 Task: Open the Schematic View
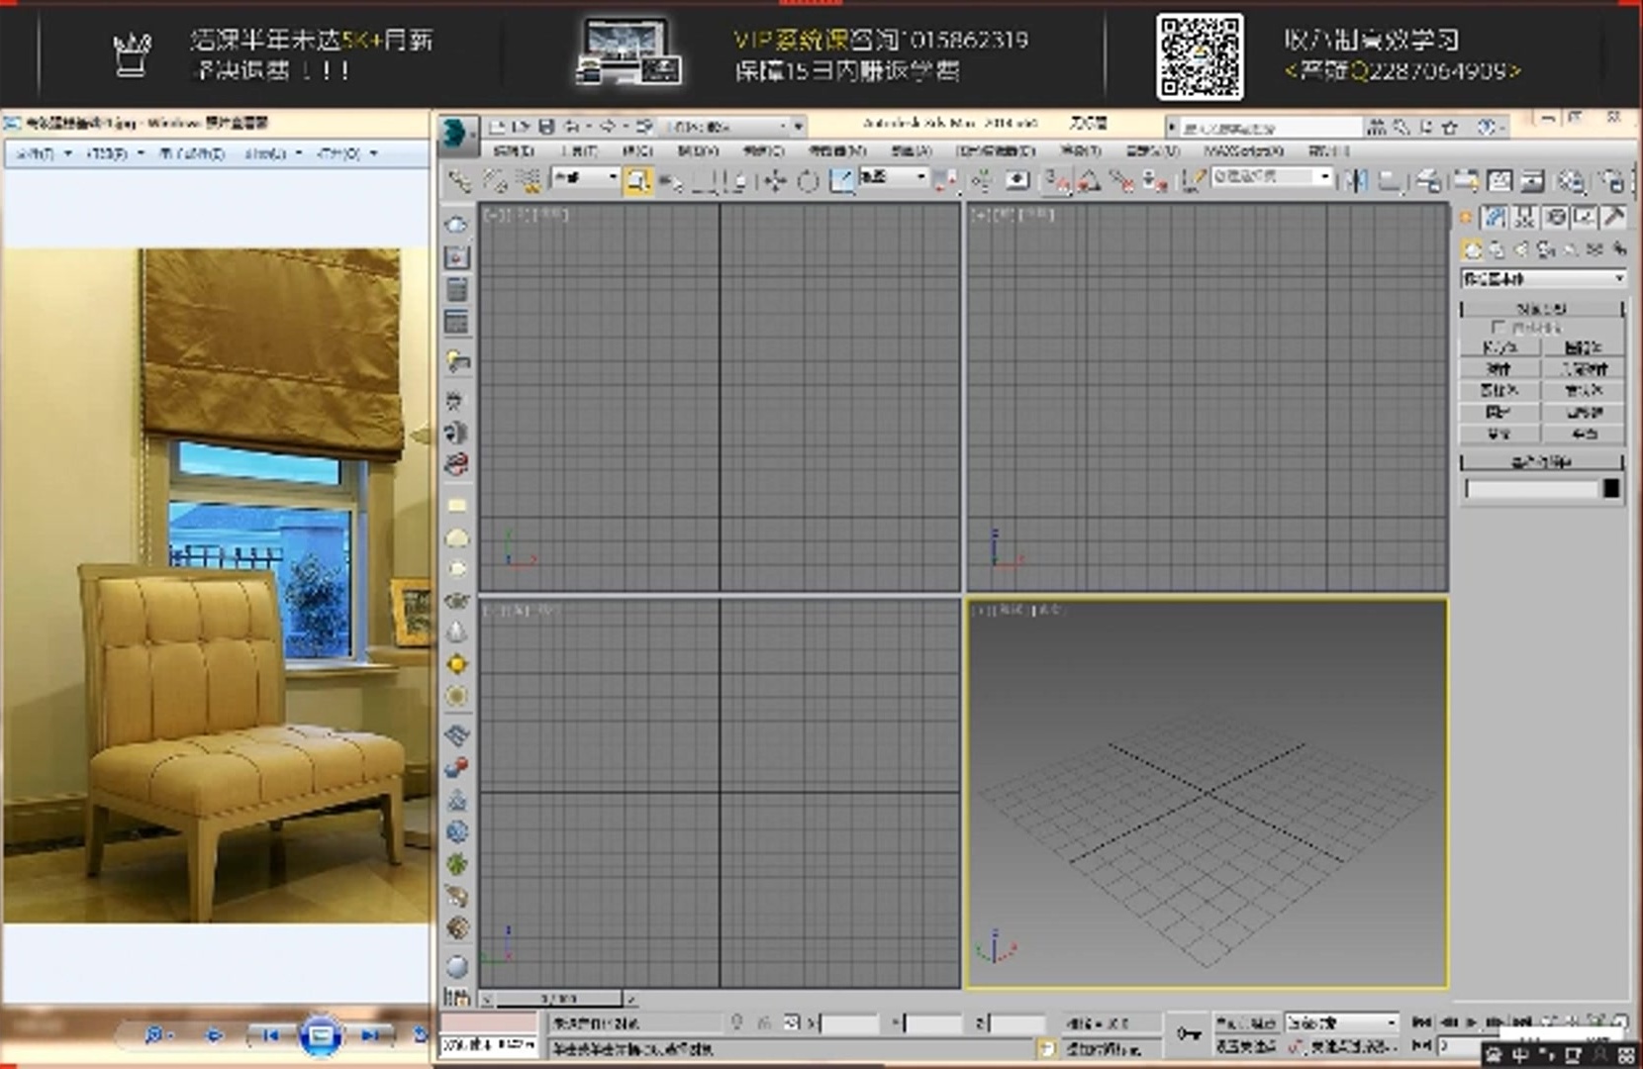(1533, 180)
